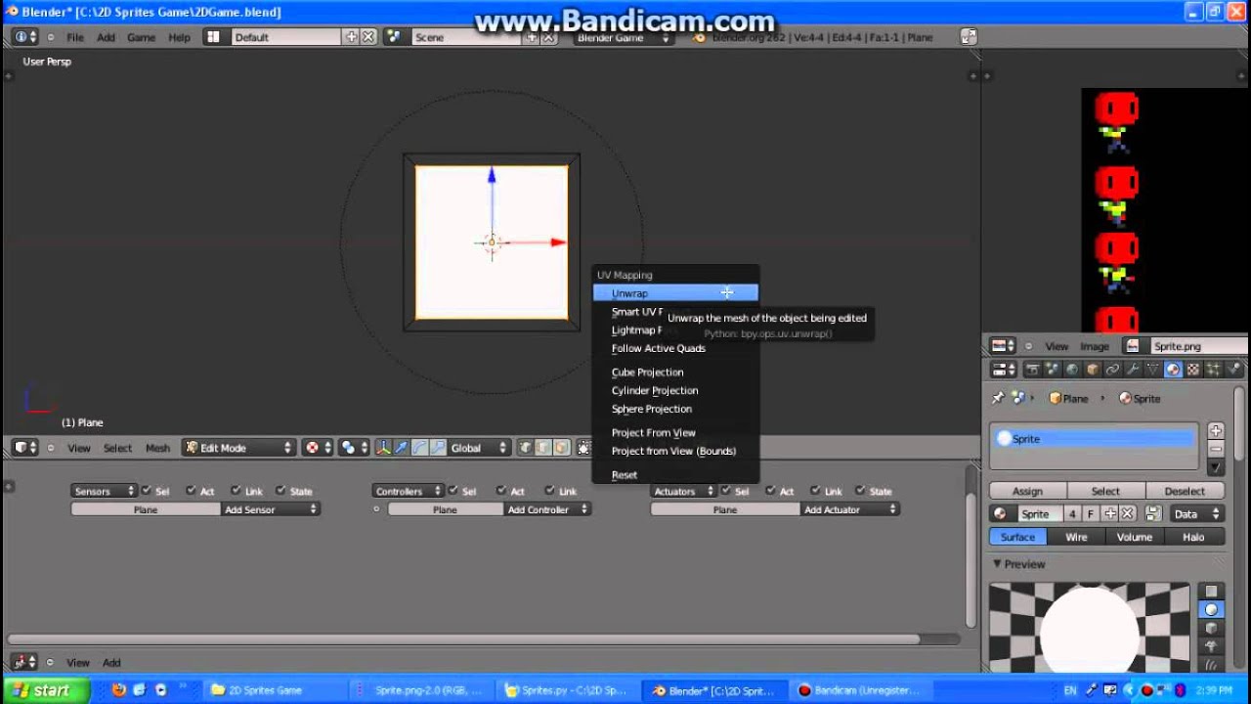The height and width of the screenshot is (704, 1251).
Task: Toggle the 3D manipulator axes icon
Action: point(382,448)
